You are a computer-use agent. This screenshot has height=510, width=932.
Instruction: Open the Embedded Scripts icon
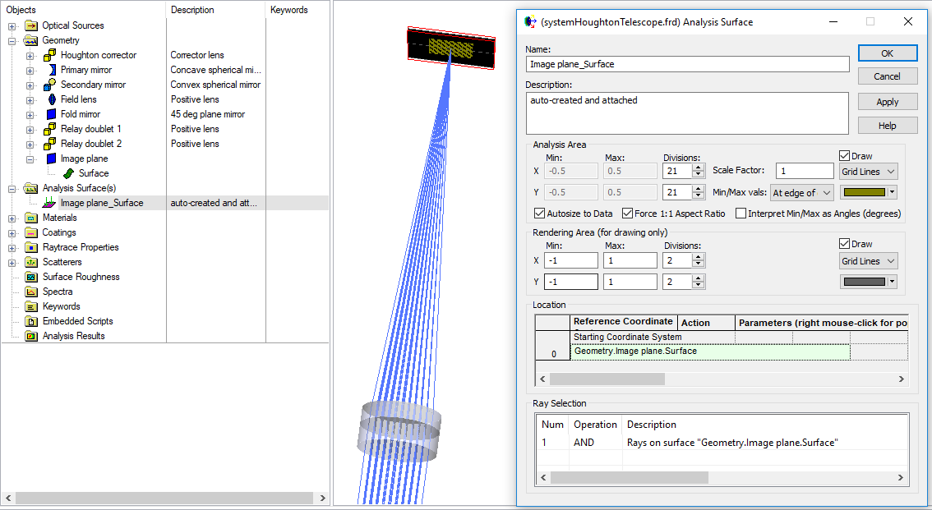pos(31,321)
